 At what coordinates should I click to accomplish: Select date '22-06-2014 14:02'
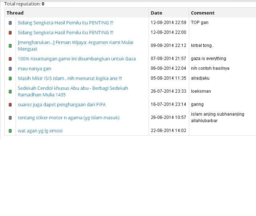(168, 131)
